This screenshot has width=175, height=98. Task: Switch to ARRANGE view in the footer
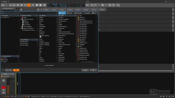coord(7,96)
